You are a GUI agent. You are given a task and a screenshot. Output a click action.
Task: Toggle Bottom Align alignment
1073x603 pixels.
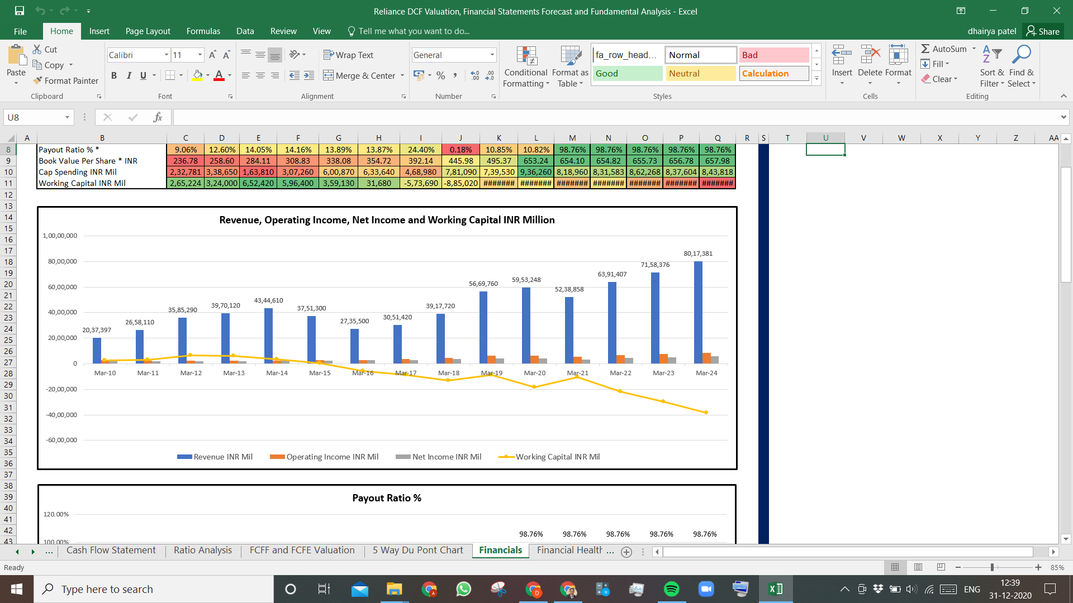coord(275,55)
